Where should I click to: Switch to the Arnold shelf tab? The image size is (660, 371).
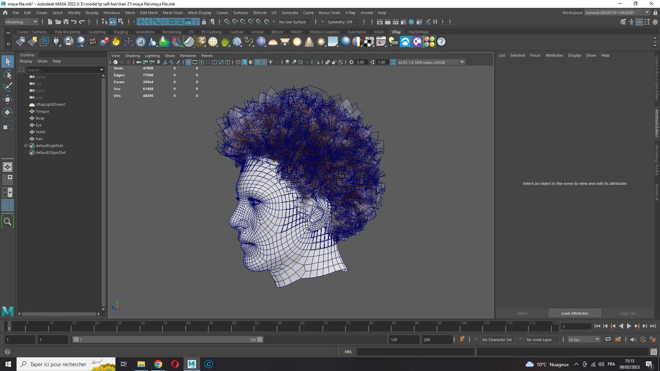tap(257, 32)
